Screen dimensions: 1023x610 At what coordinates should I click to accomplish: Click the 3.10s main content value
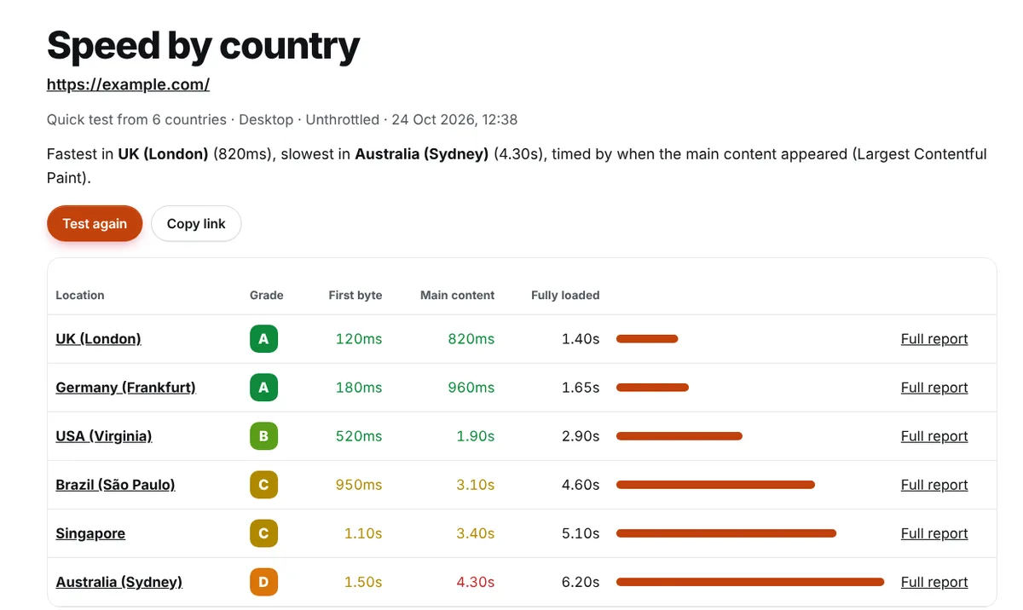point(476,485)
